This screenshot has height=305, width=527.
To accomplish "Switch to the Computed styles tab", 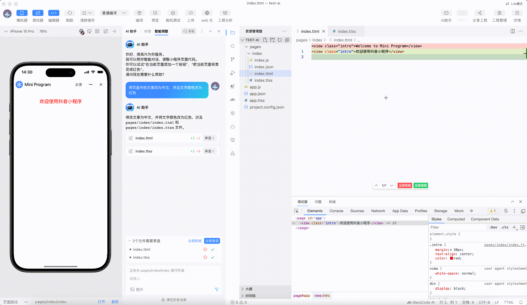I will point(456,219).
